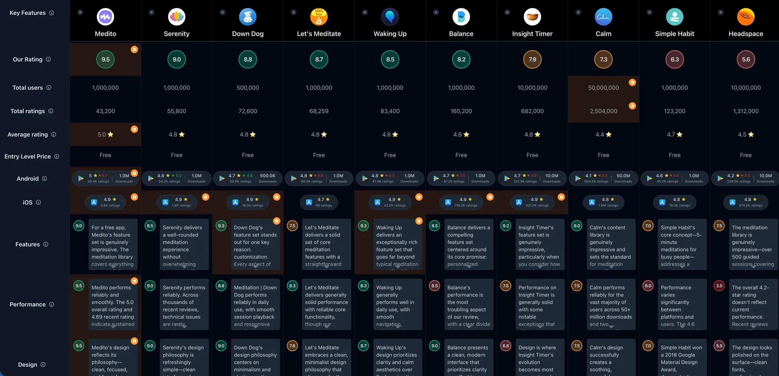Expand Balance's Performance review text
Viewport: 779px width, 376px height.
[469, 327]
